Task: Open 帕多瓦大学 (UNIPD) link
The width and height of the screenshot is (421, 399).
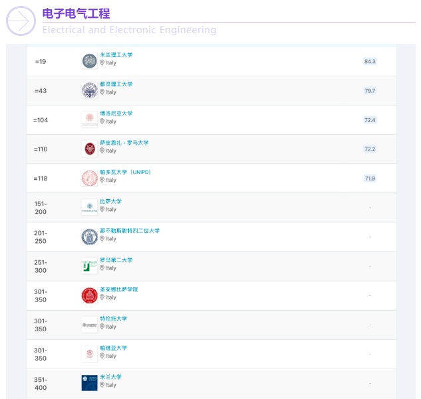Action: [125, 172]
